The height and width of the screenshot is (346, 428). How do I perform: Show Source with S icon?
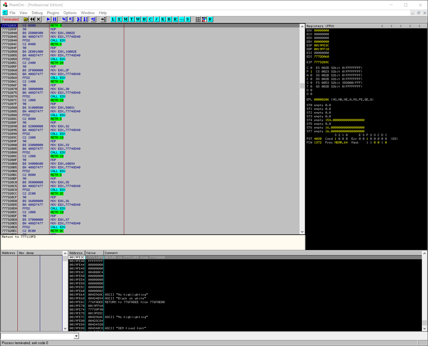188,19
